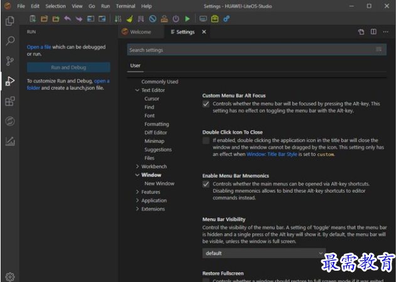Image resolution: width=399 pixels, height=282 pixels.
Task: Uncheck Custom Menu Bar Alt Focus checkbox
Action: coord(206,104)
